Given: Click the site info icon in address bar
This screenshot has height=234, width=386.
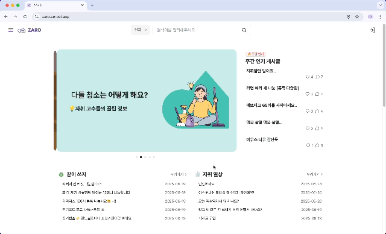Looking at the screenshot, I should [x=37, y=17].
